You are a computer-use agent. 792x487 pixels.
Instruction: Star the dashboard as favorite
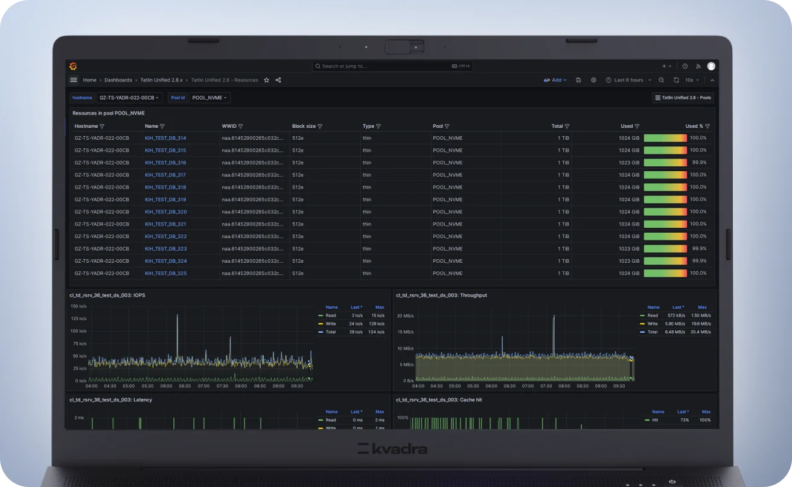[267, 80]
